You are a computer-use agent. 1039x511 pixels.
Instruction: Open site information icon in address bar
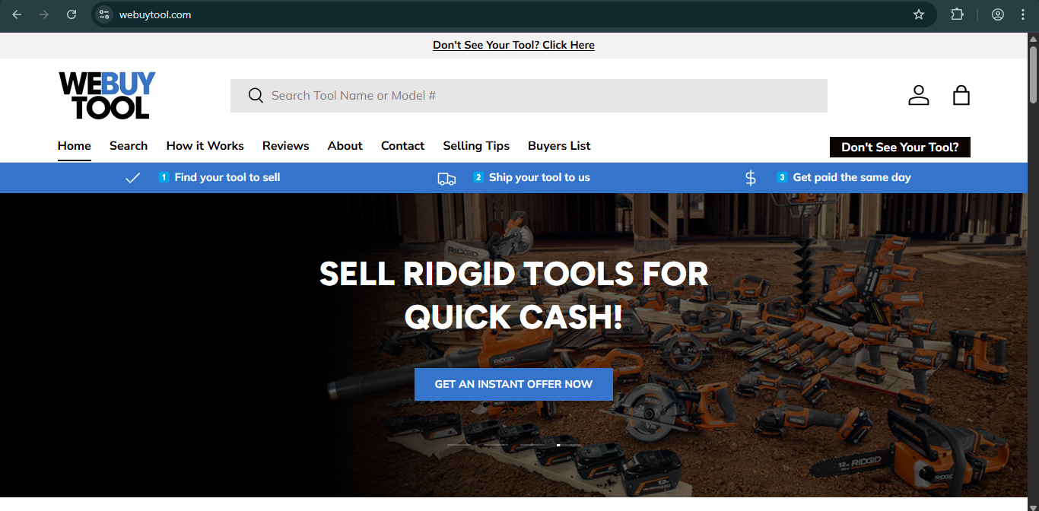click(x=104, y=14)
